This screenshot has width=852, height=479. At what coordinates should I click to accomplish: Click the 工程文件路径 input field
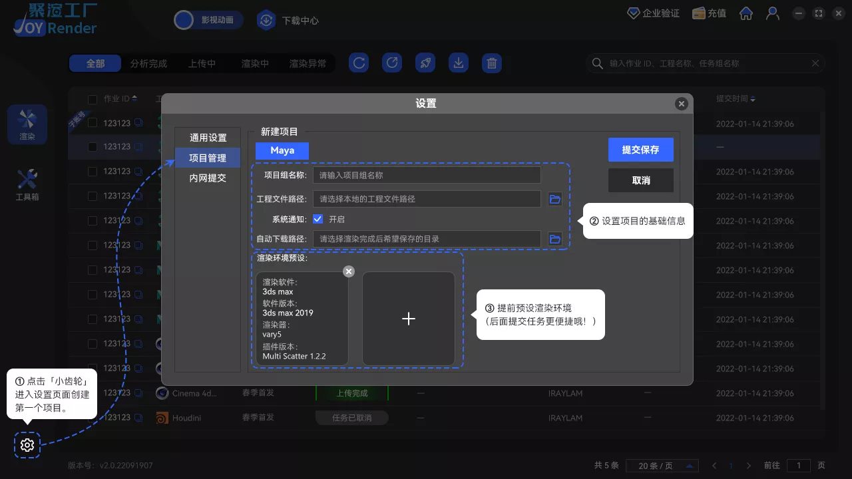(x=427, y=199)
